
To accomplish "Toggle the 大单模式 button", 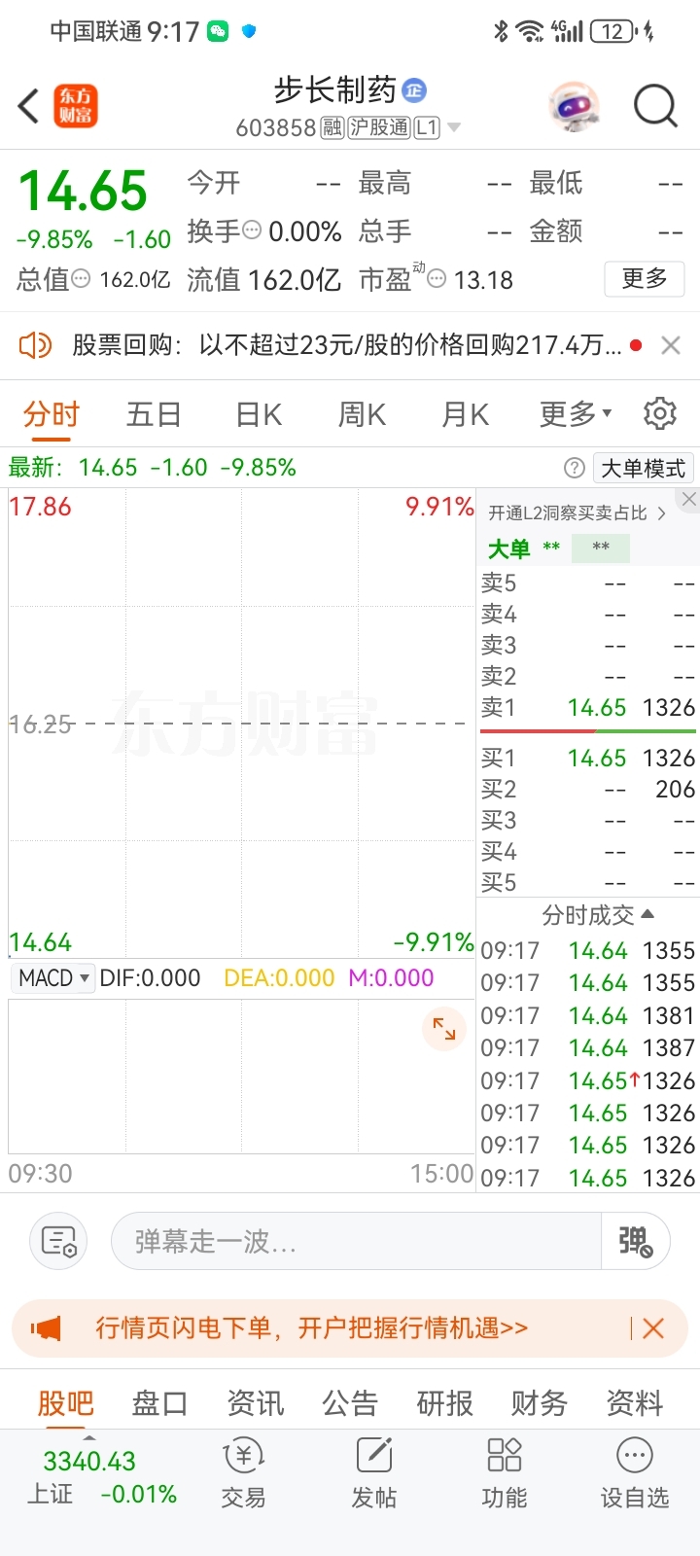I will pyautogui.click(x=643, y=469).
